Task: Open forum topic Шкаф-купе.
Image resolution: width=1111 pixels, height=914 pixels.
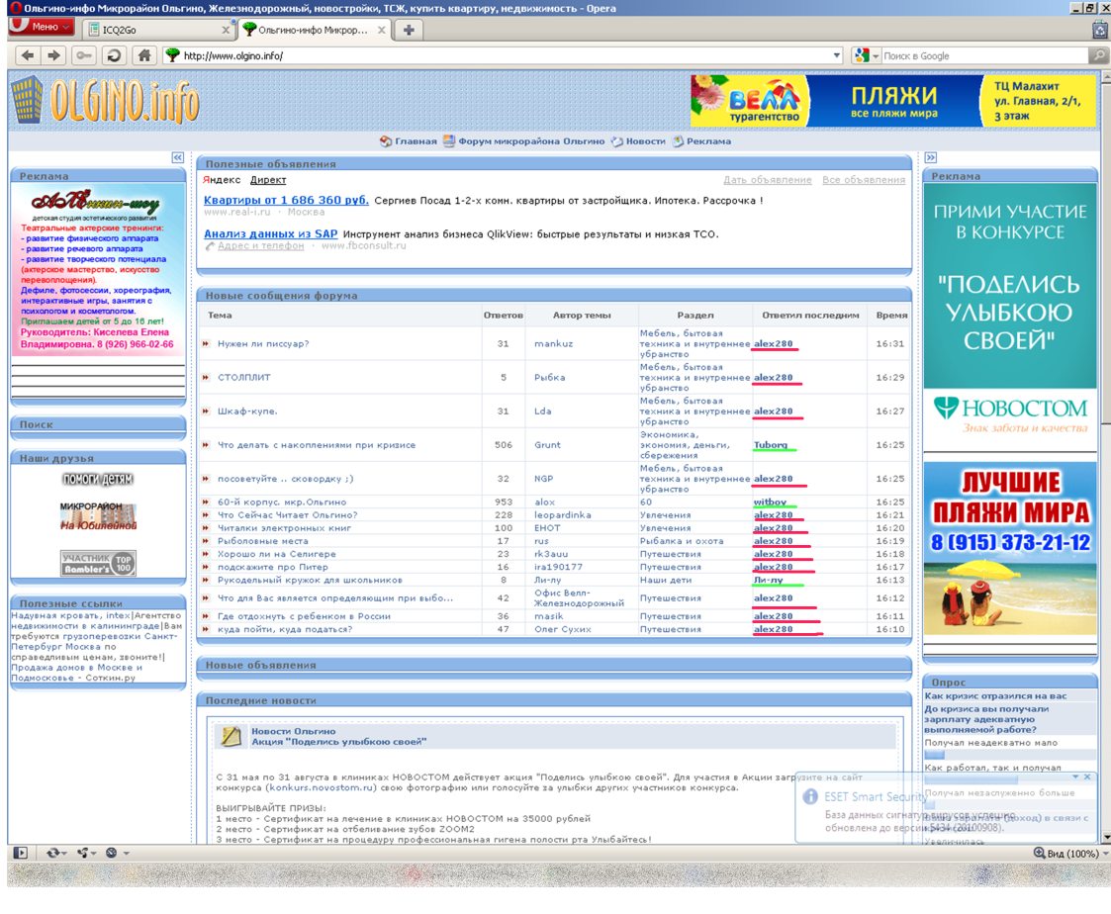Action: (x=246, y=411)
